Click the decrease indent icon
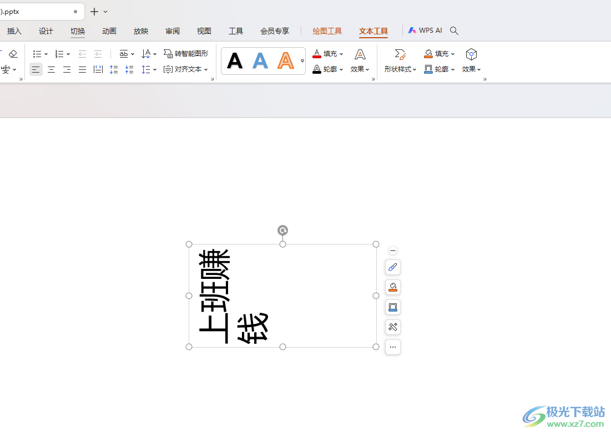Screen dimensions: 611x433 [82, 54]
